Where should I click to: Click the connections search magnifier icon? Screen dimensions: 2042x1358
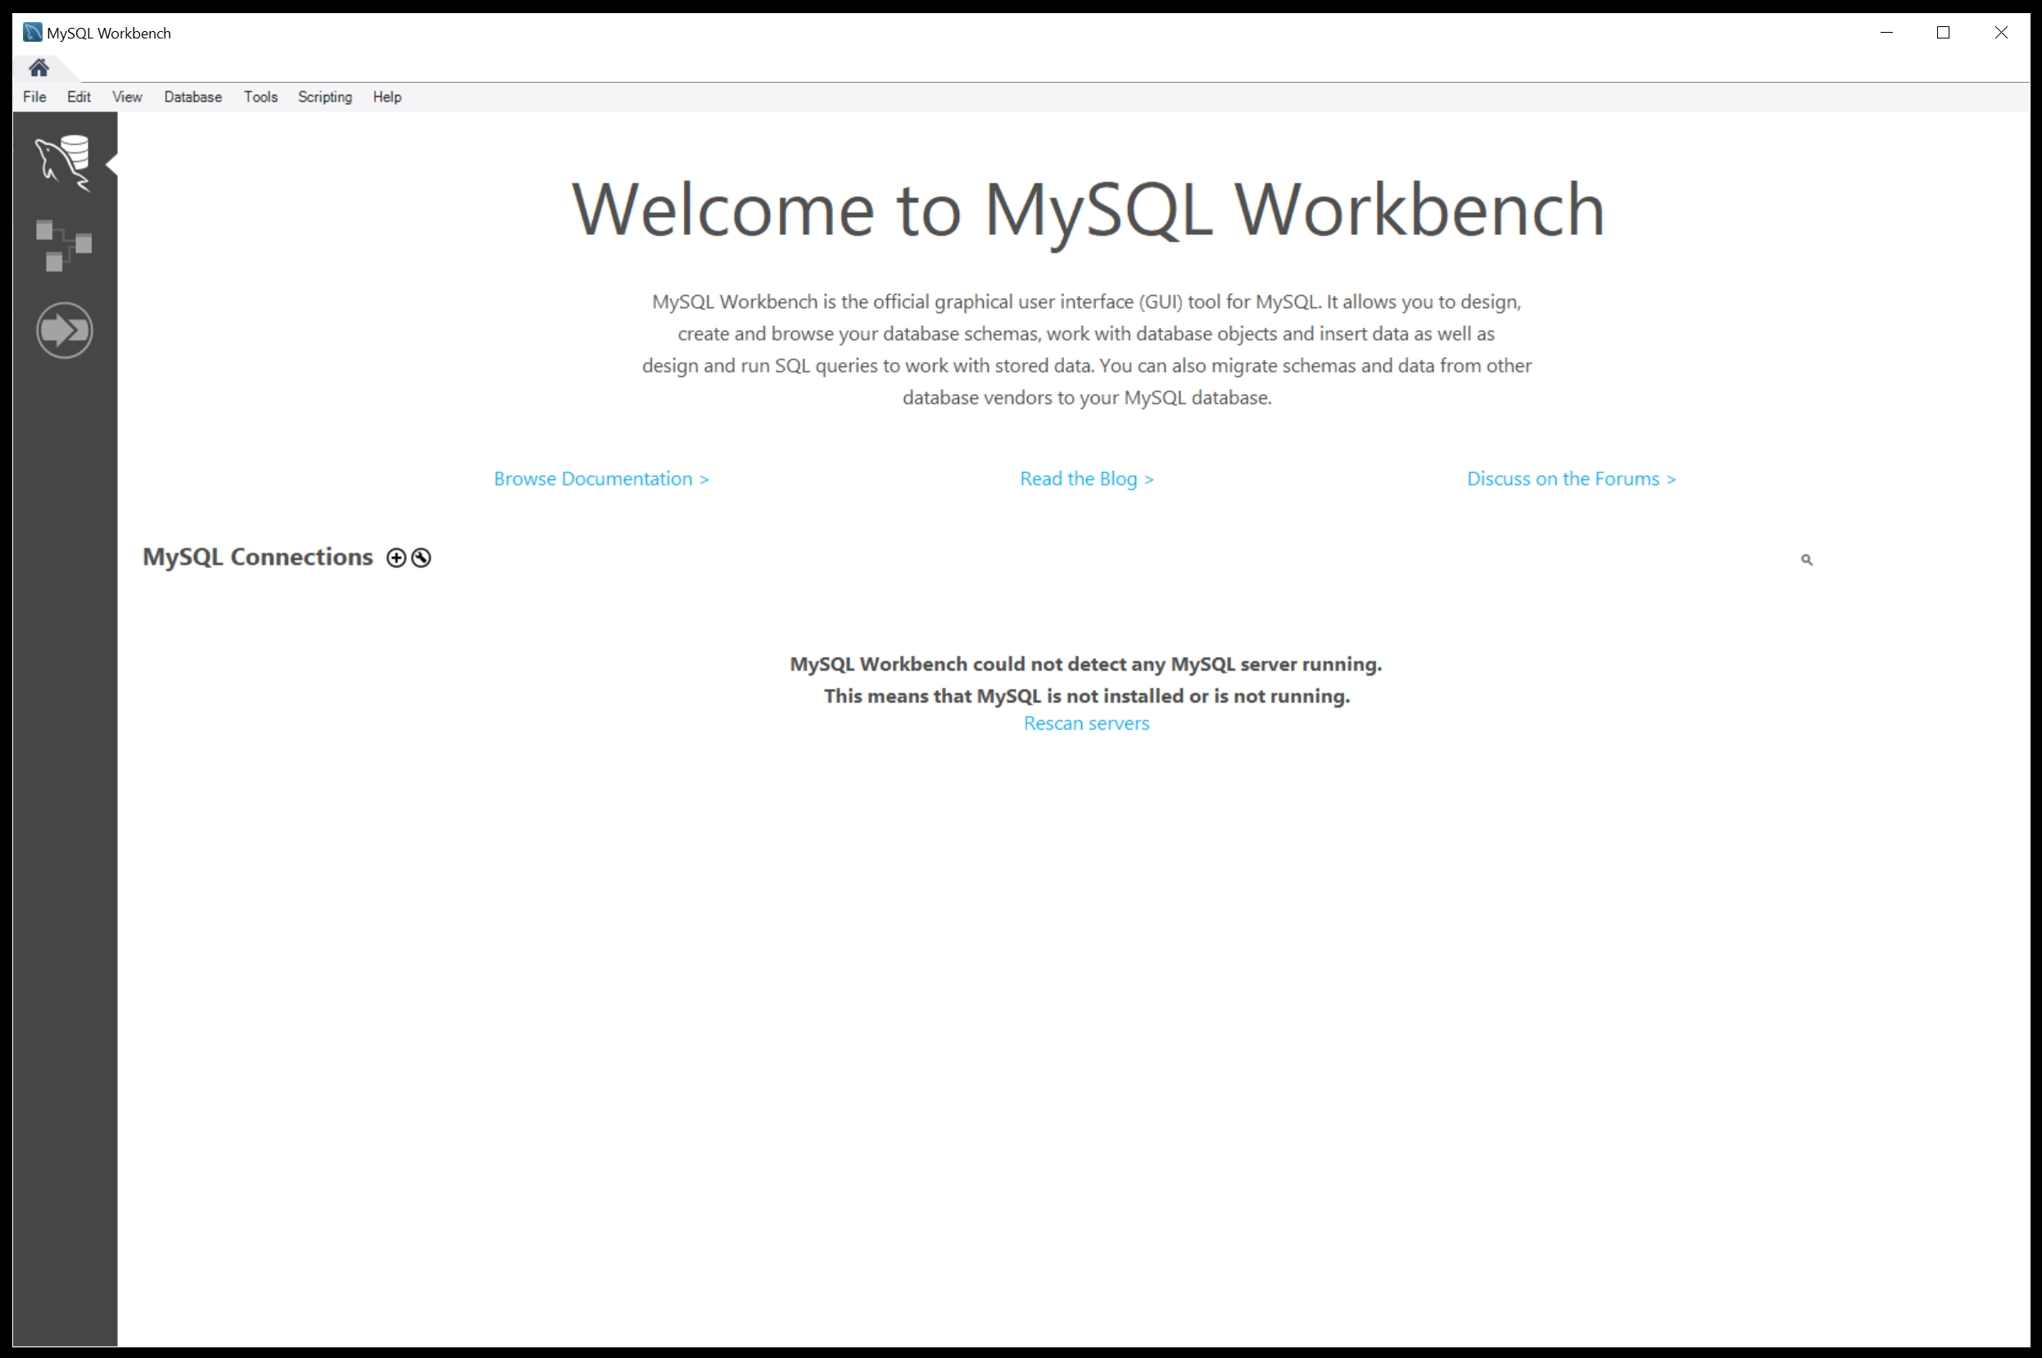(x=1805, y=559)
